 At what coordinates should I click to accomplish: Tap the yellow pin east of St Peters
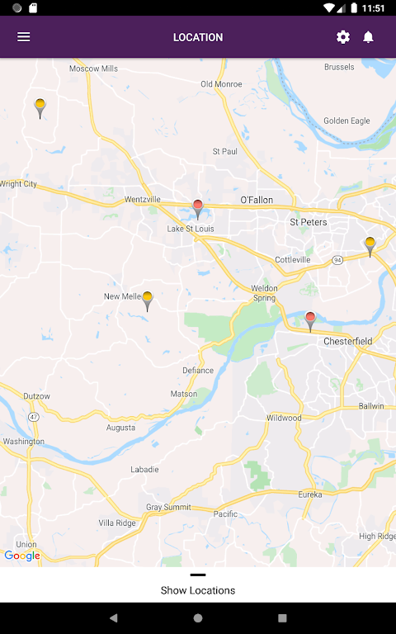point(370,247)
